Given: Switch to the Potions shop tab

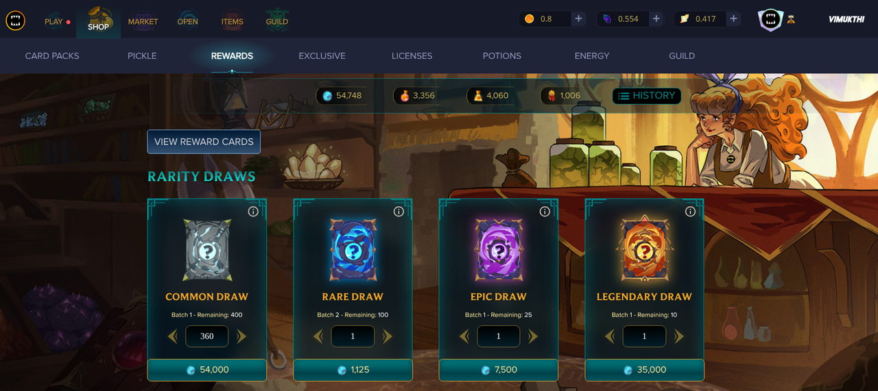Looking at the screenshot, I should (x=502, y=56).
